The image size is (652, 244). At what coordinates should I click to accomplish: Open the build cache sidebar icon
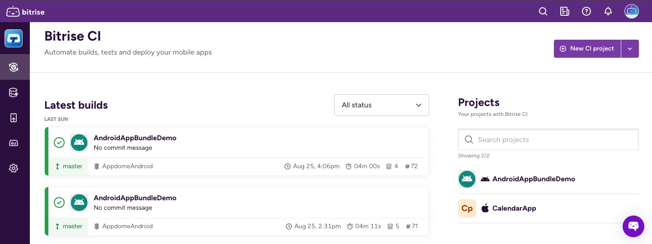(x=14, y=93)
